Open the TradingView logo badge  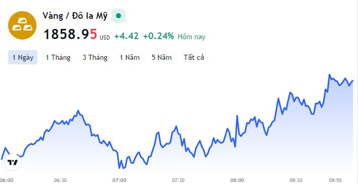click(x=13, y=163)
